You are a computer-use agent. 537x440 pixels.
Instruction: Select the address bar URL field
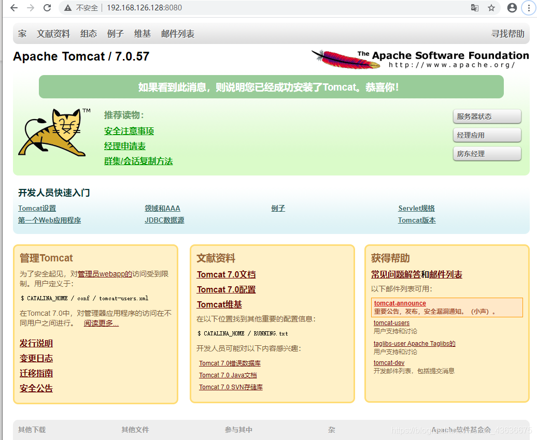[267, 8]
